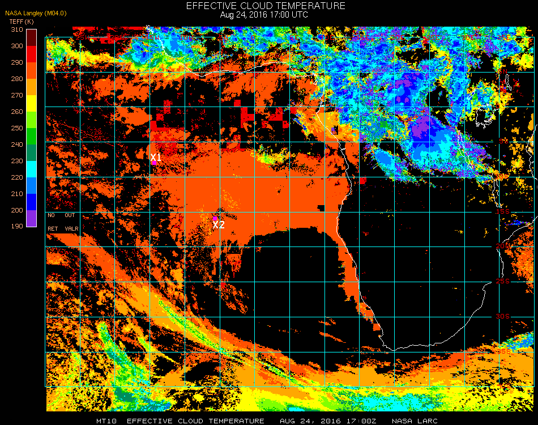Image resolution: width=538 pixels, height=425 pixels.
Task: Click the 240 value on the TEFF scale
Action: coord(17,144)
